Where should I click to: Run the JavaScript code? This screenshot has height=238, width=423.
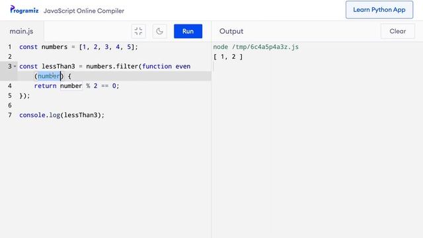(x=188, y=31)
